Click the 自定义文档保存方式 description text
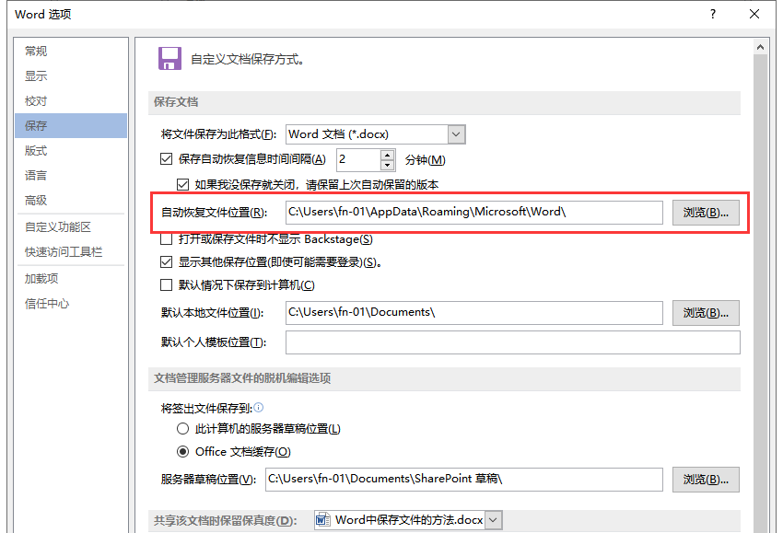 (x=248, y=60)
